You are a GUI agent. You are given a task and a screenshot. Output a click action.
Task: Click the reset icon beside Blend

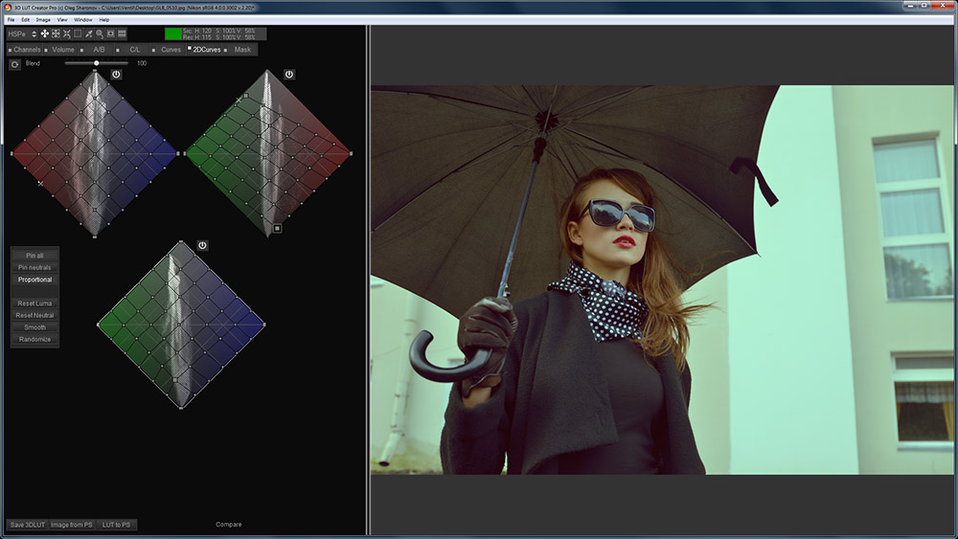click(14, 64)
